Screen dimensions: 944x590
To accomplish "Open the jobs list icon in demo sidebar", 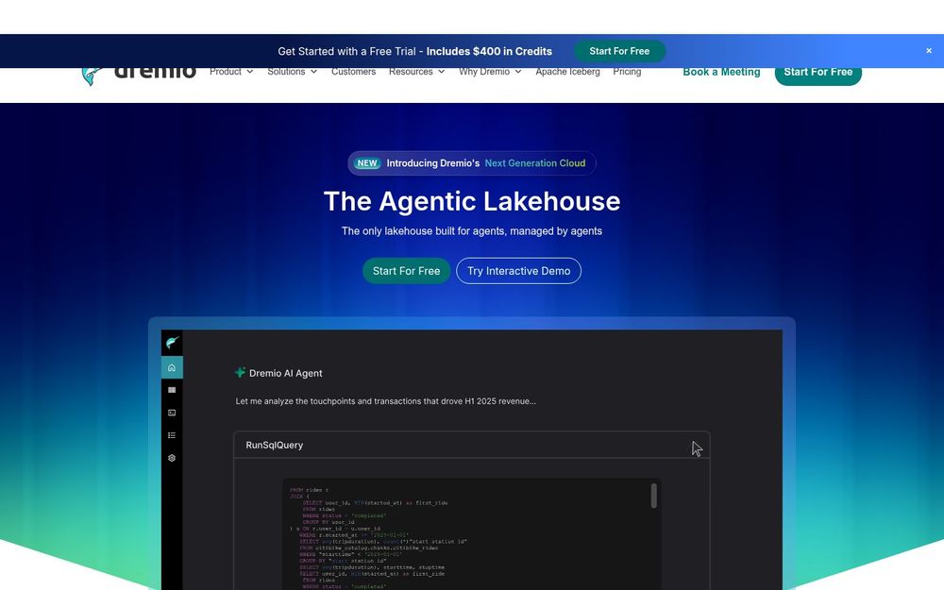I will pyautogui.click(x=172, y=435).
